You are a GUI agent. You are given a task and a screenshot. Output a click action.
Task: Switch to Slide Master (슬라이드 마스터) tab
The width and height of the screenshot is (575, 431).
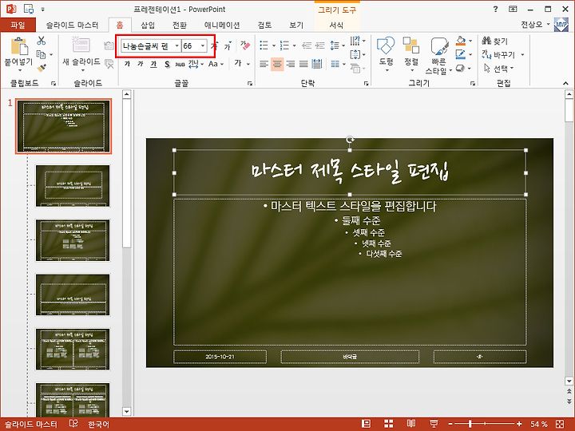click(x=72, y=25)
